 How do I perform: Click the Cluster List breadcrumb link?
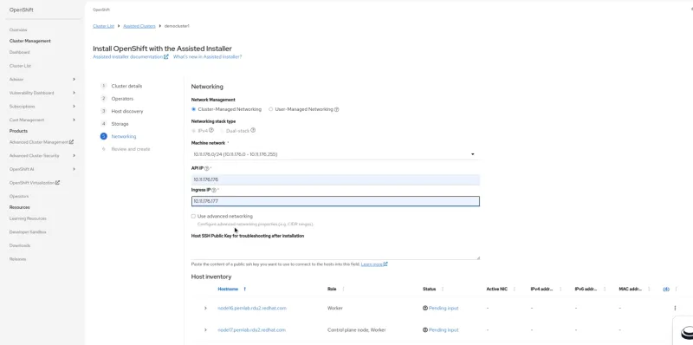coord(103,26)
